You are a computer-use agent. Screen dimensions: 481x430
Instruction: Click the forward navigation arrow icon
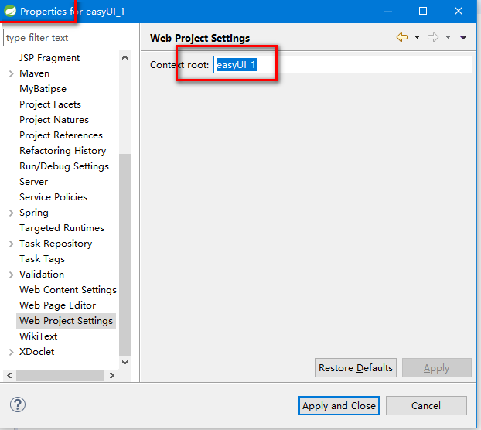click(x=432, y=37)
